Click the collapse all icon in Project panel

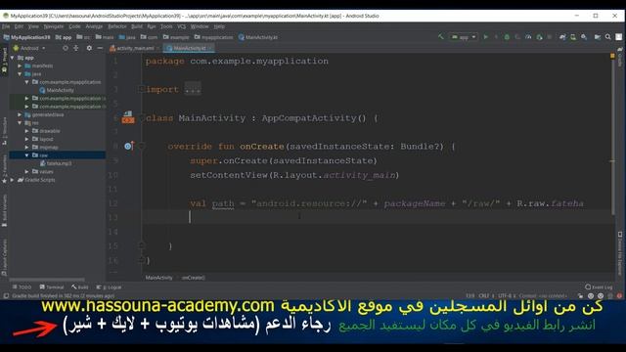point(76,48)
